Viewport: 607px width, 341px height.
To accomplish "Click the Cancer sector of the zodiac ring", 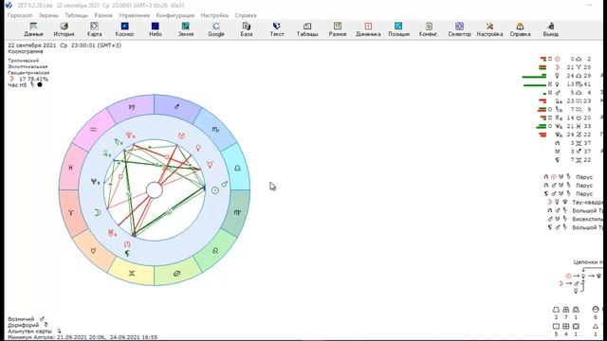I will tap(176, 274).
